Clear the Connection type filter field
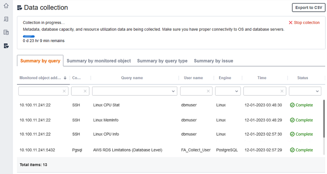This screenshot has width=327, height=174. 85,91
